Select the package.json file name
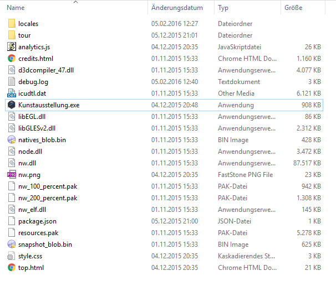 (37, 221)
